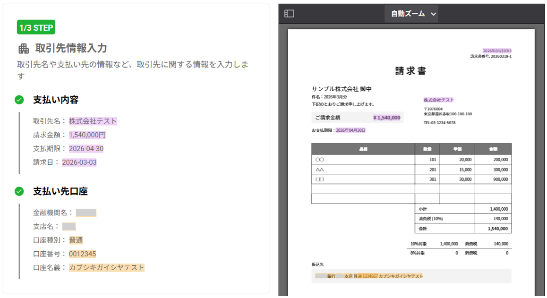Click the 取引先情報入力 title

(x=71, y=48)
